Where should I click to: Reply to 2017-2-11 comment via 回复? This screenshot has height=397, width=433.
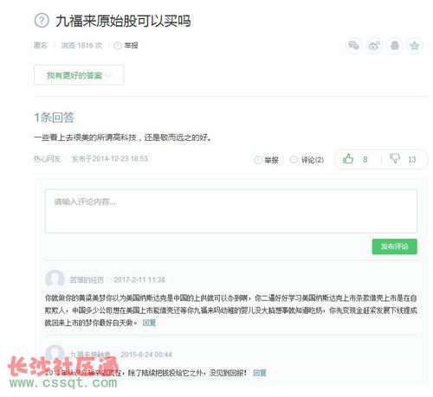coord(149,323)
